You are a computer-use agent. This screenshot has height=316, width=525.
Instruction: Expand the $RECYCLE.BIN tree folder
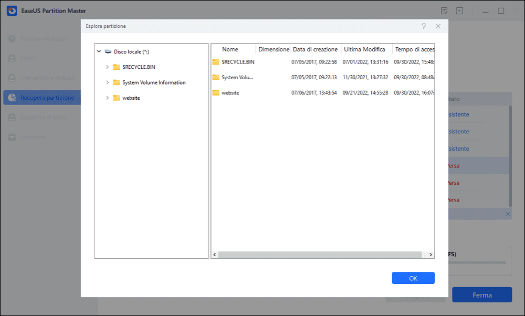point(108,67)
